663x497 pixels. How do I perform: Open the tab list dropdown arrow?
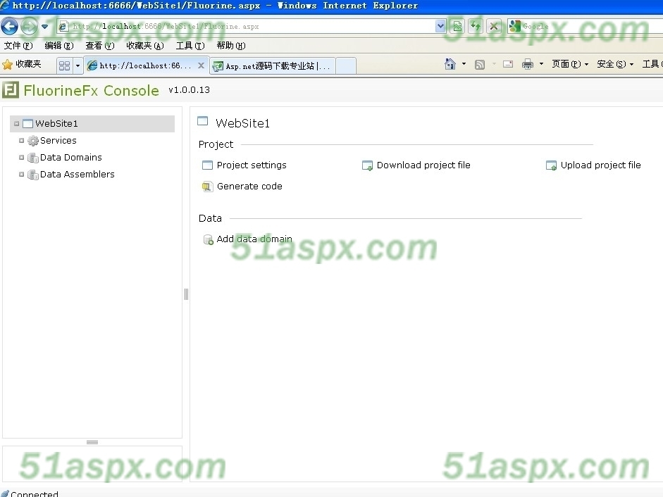(78, 65)
